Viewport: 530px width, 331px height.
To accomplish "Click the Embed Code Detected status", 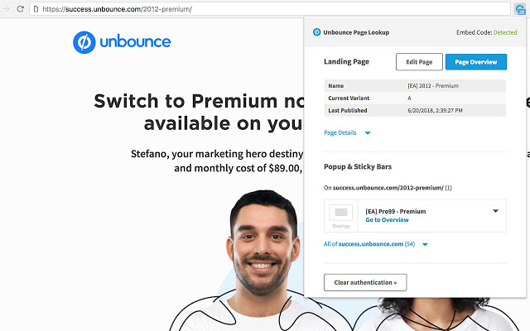I will pos(486,32).
